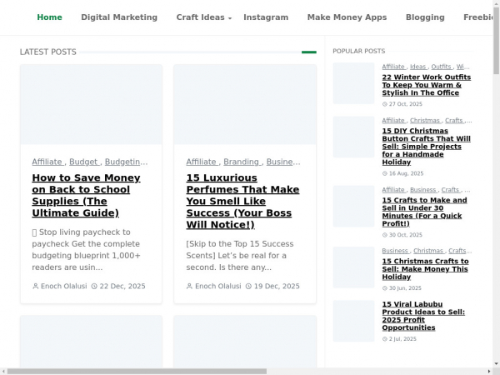Click the clock icon next to 2 Jul, 2025

point(385,339)
